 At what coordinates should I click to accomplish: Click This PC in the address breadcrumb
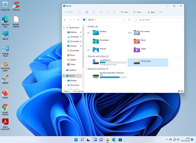[x=91, y=20]
